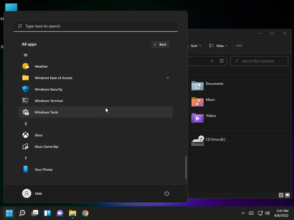Click the Back button in All apps
This screenshot has width=294, height=220.
[x=160, y=44]
